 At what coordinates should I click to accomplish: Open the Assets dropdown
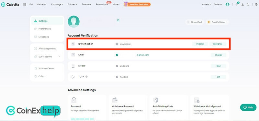click(206, 5)
